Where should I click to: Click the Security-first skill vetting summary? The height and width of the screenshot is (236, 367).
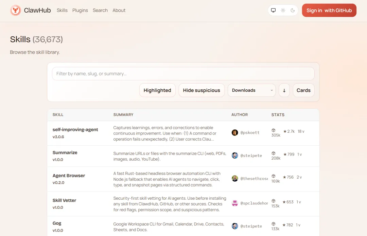pyautogui.click(x=170, y=204)
